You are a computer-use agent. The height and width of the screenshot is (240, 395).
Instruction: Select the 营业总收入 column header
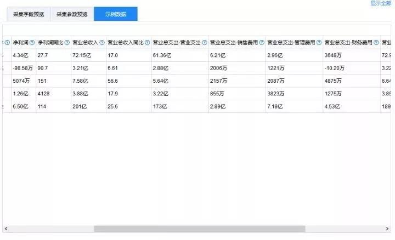tap(88, 43)
